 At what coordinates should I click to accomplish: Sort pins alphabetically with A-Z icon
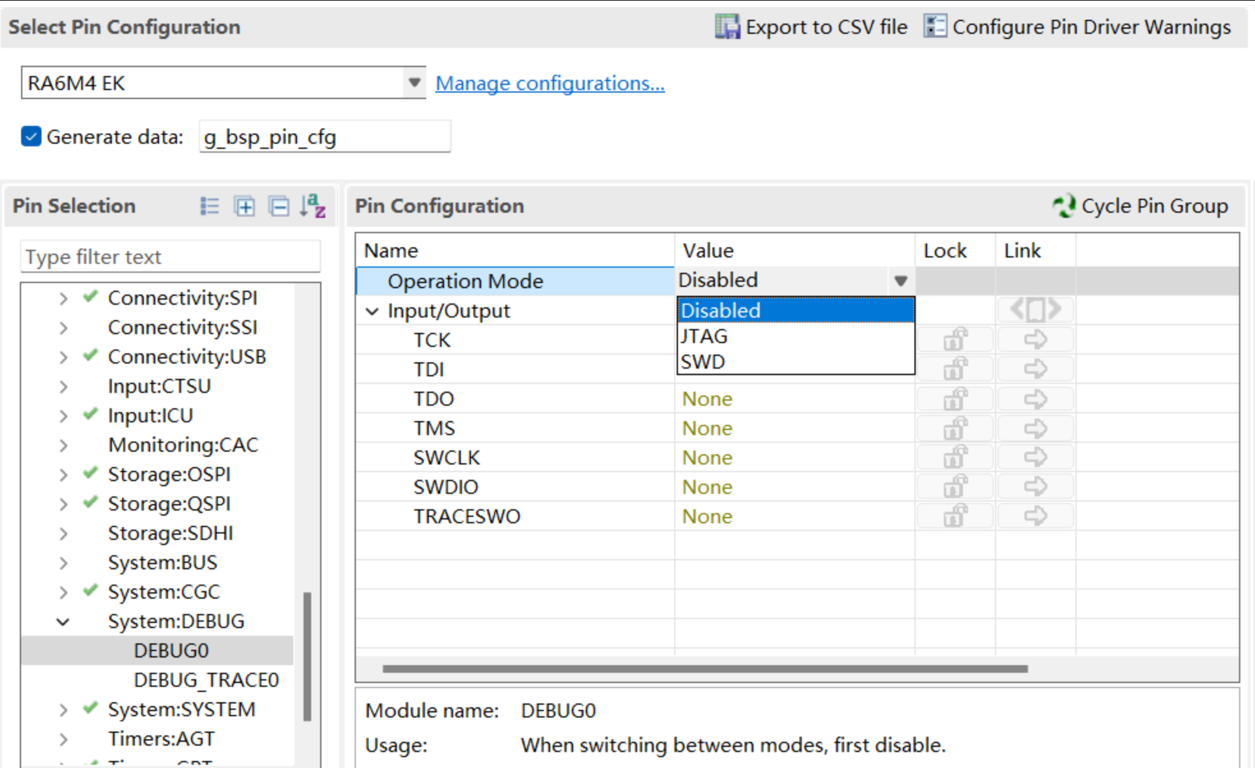click(313, 206)
